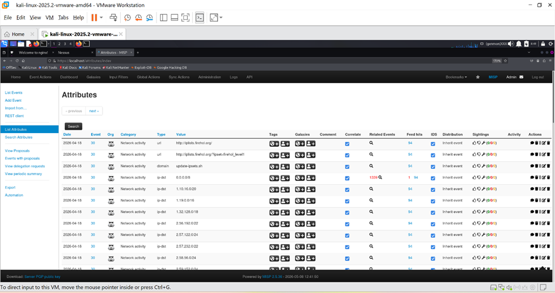
Task: Revert VM to previous snapshot
Action: (x=138, y=18)
